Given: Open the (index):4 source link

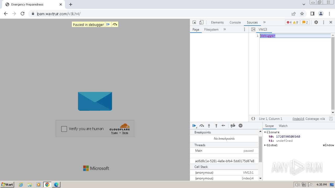Looking at the screenshot, I should click(298, 119).
